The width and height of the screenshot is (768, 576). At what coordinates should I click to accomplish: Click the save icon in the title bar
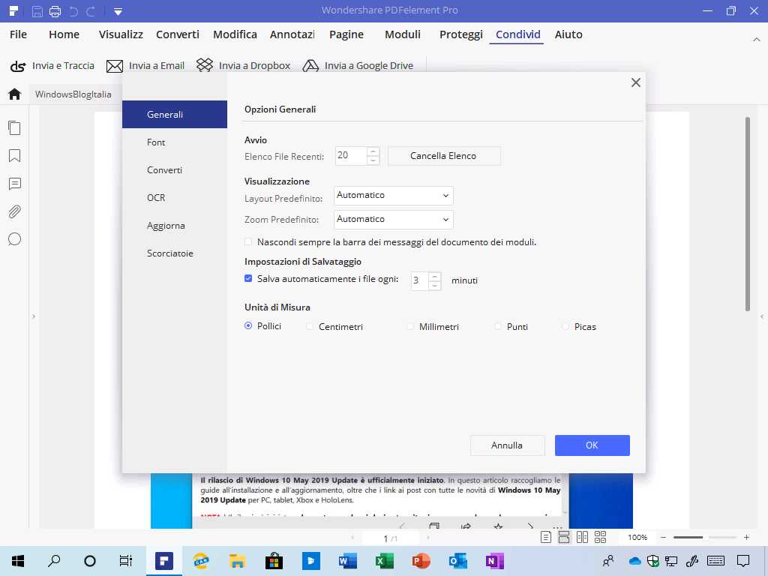click(x=37, y=10)
